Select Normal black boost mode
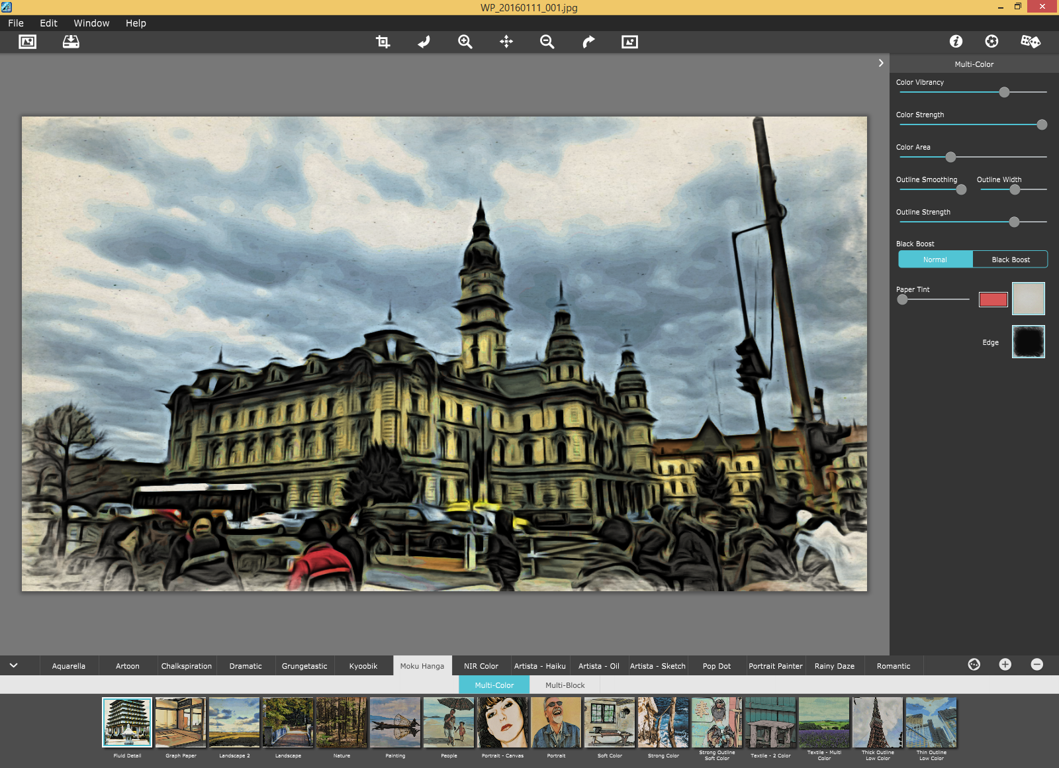Screen dimensions: 1059x768 (x=935, y=260)
